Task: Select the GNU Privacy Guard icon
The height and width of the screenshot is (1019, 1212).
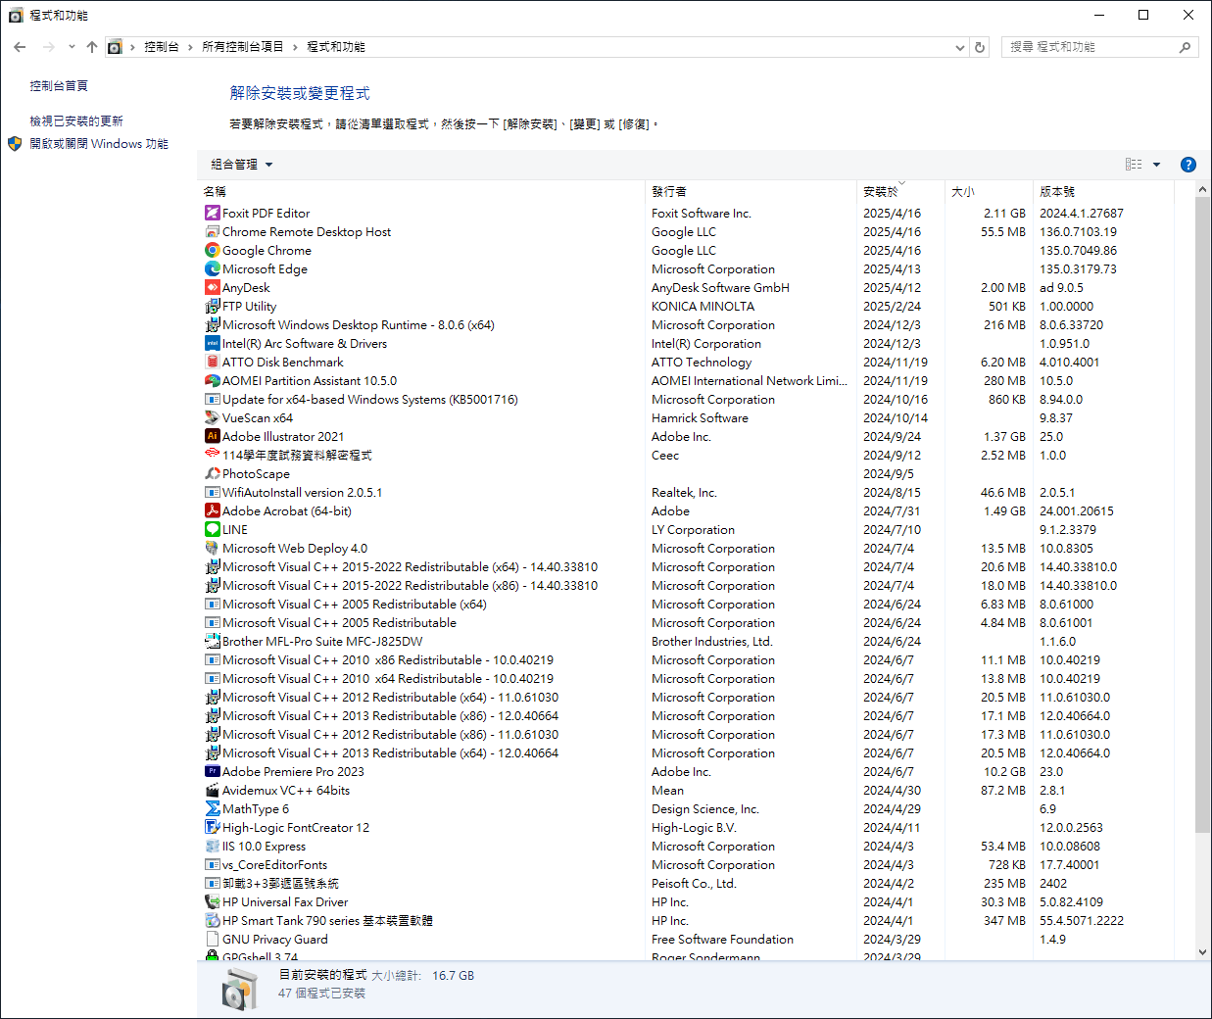Action: click(x=213, y=939)
